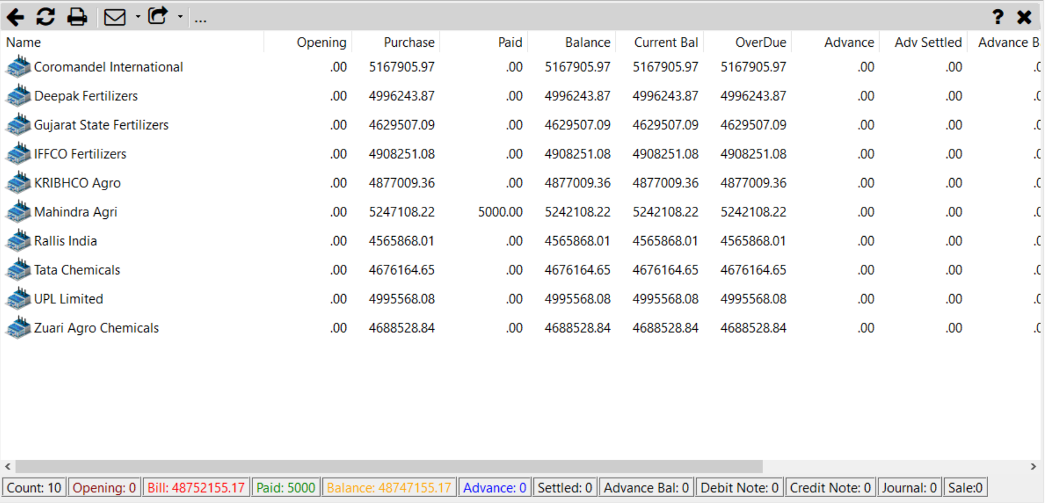
Task: Go back using the arrow icon
Action: 15,17
